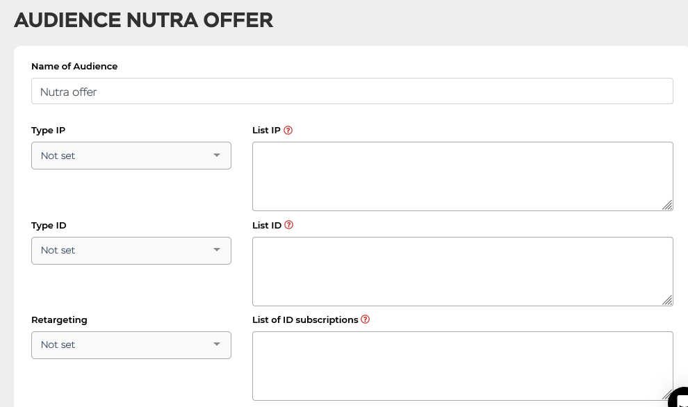Open the Retargeting dropdown
Image resolution: width=688 pixels, height=407 pixels.
click(131, 345)
